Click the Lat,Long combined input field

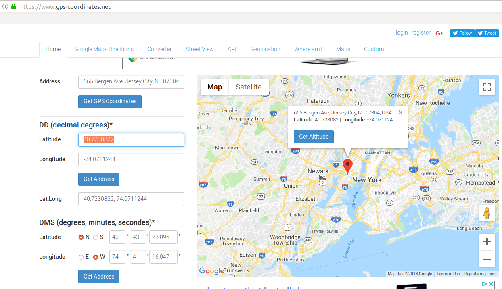(x=131, y=199)
